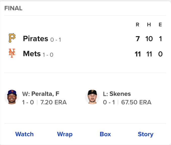Click winning pitcher name Peralta, F
Screen dimensions: 171x145
[x=41, y=94]
